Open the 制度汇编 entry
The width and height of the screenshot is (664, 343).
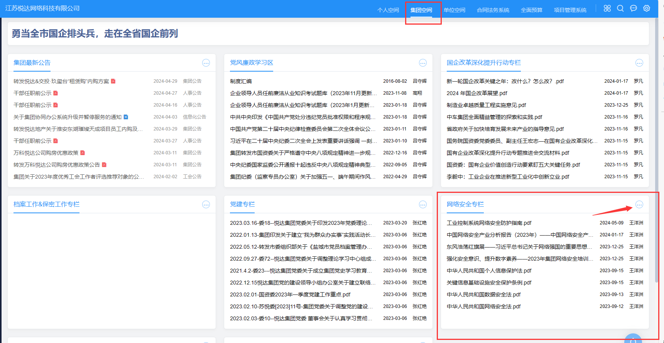click(x=241, y=81)
